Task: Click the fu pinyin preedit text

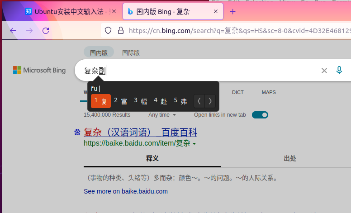Action: [x=94, y=89]
